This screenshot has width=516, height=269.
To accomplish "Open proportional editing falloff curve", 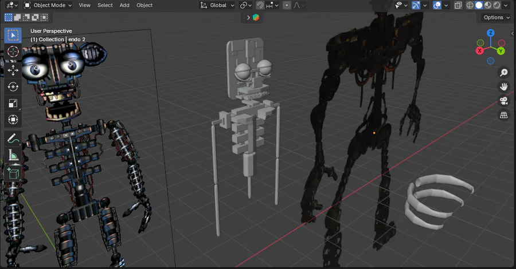I will tap(299, 5).
